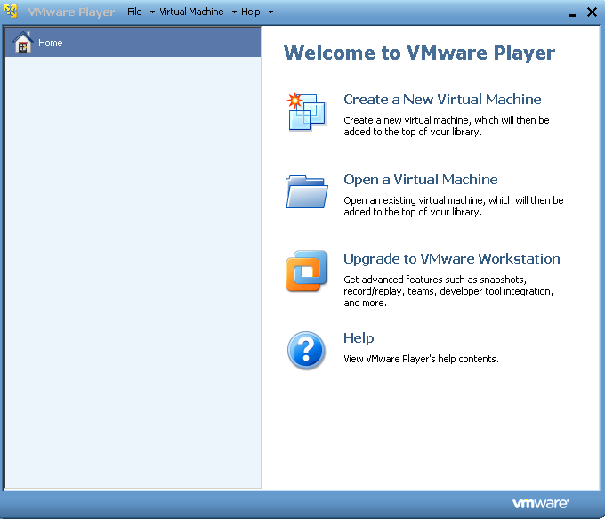Open the File menu
Viewport: 605px width, 519px height.
pos(134,12)
